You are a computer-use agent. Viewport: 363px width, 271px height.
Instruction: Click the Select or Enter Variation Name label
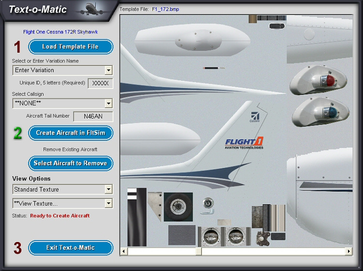45,61
